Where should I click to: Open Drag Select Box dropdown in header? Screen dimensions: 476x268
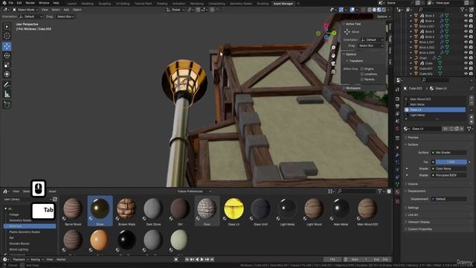coord(65,16)
